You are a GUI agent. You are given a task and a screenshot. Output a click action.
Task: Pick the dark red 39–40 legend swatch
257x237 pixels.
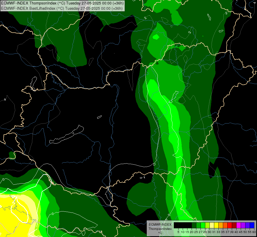click(x=234, y=225)
